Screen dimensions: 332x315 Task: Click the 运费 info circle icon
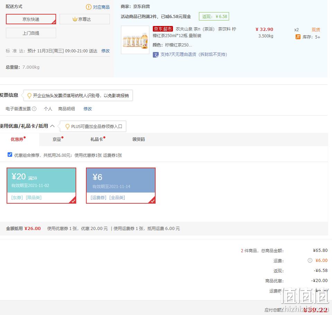click(x=310, y=260)
